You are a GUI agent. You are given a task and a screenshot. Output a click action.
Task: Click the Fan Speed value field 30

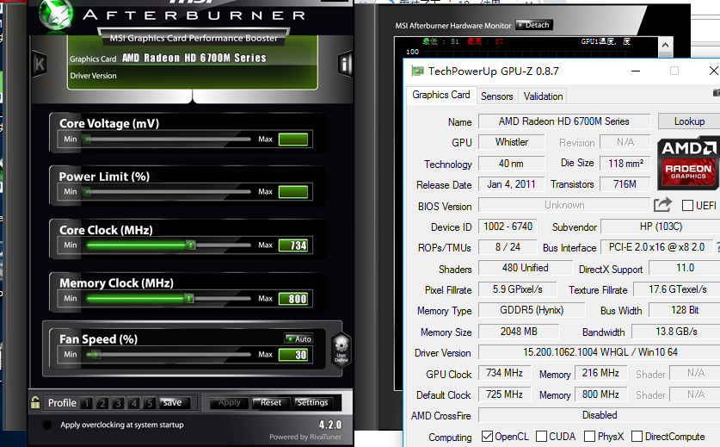293,355
